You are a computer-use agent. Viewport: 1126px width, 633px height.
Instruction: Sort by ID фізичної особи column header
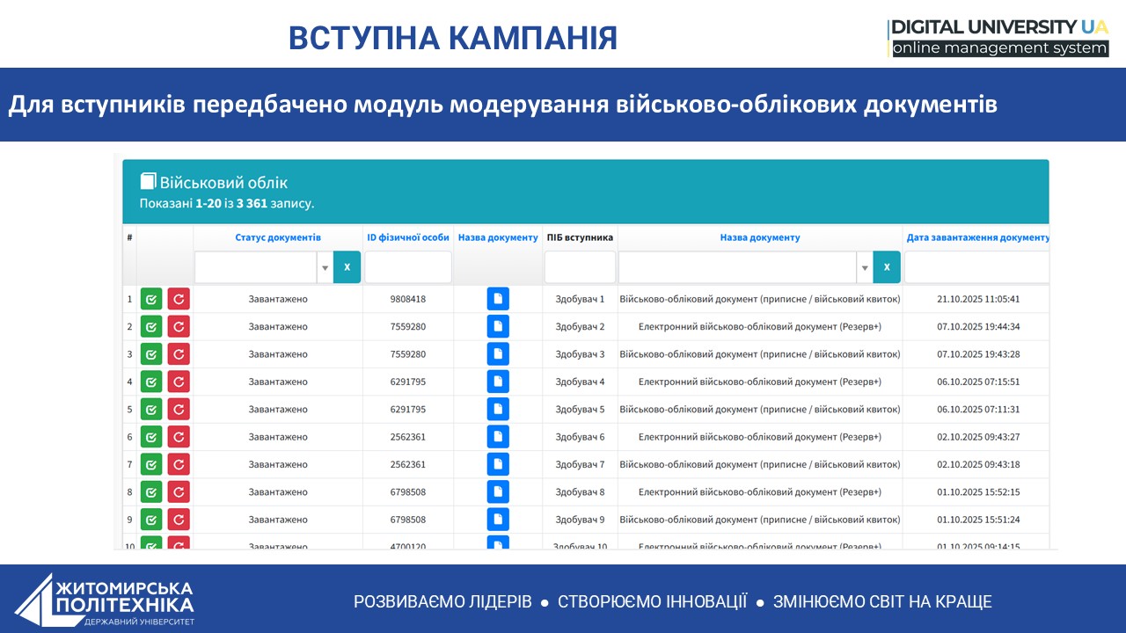408,237
